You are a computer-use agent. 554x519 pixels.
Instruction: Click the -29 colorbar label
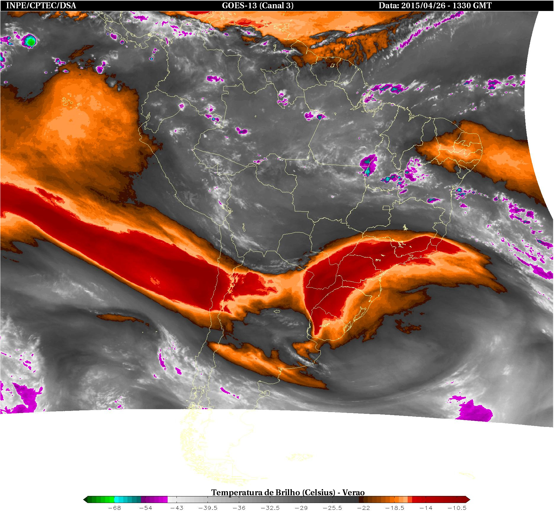301,508
